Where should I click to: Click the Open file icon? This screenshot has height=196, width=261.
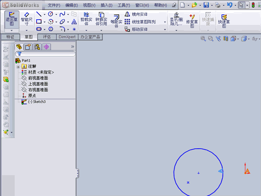click(194, 5)
